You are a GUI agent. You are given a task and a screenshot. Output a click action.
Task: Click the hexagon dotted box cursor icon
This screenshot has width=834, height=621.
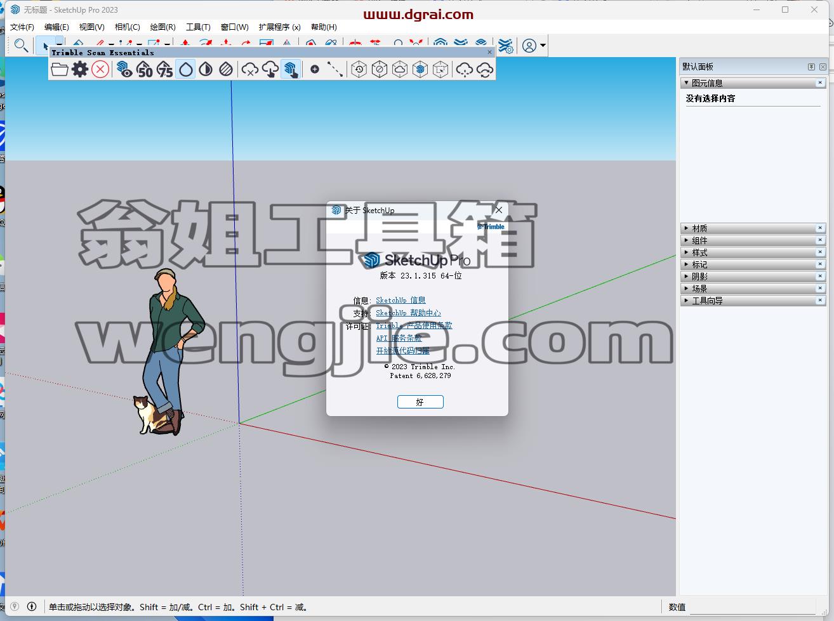click(x=440, y=69)
